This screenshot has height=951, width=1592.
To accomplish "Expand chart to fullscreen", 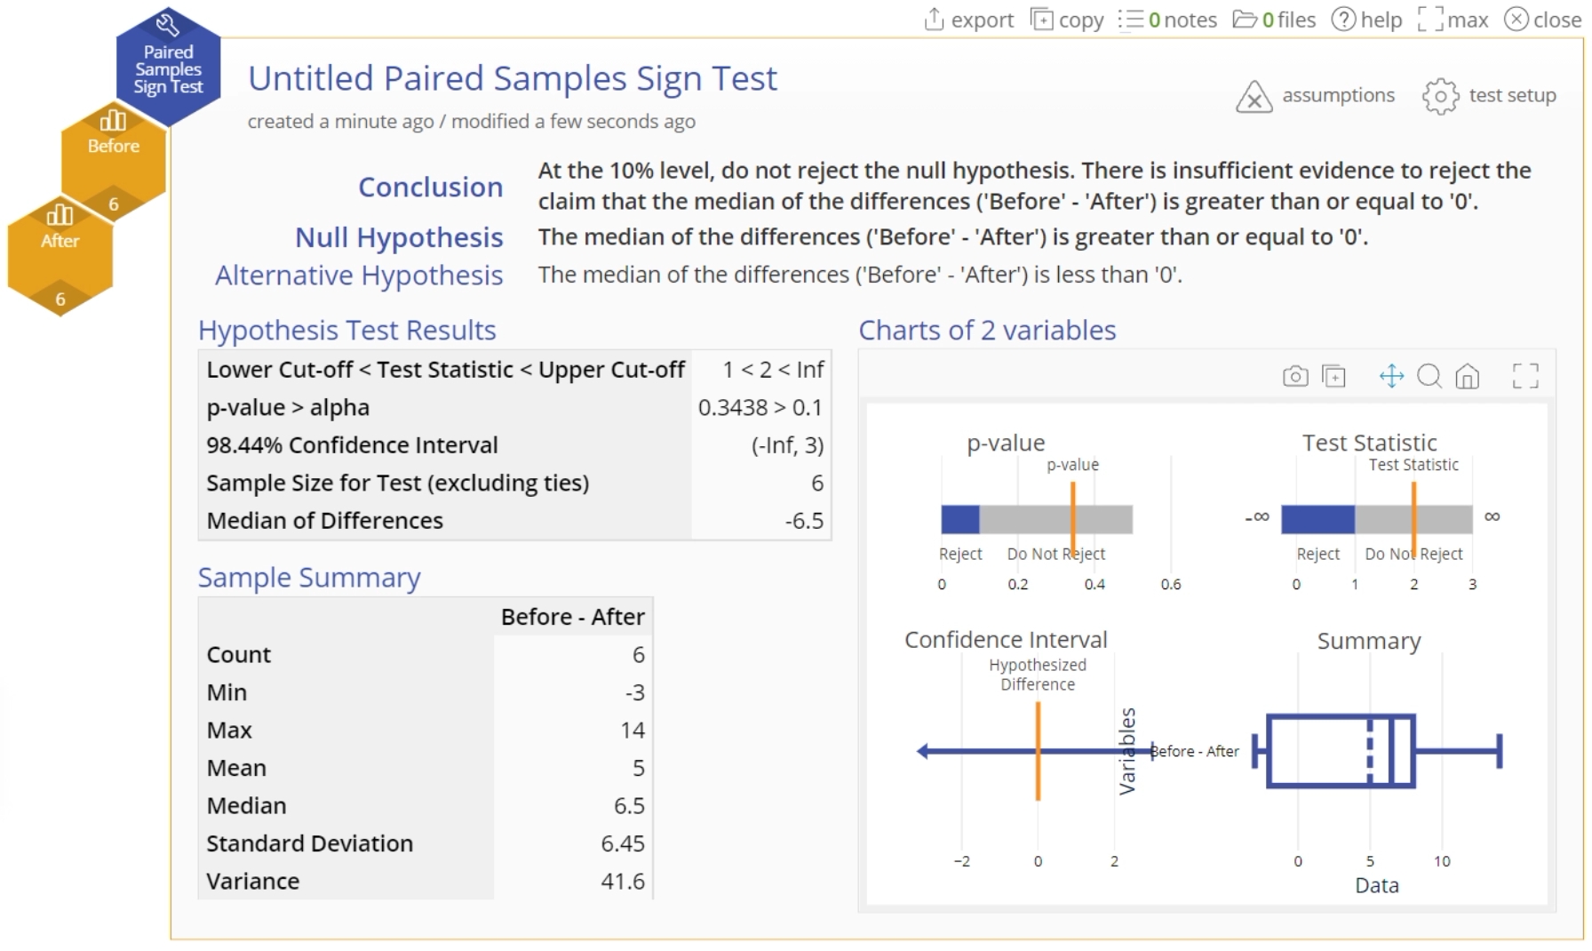I will [1525, 377].
